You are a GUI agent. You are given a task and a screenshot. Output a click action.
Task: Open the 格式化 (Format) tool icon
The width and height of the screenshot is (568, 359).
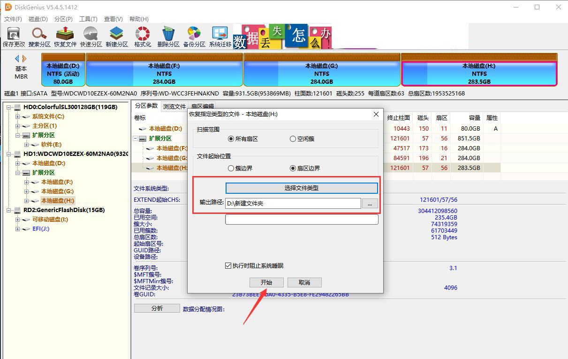[142, 36]
